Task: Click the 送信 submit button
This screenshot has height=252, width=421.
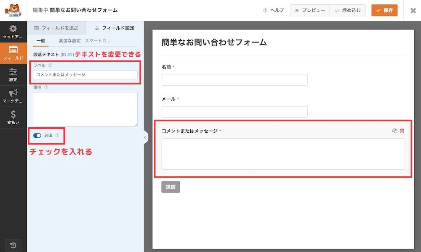Action: [171, 187]
